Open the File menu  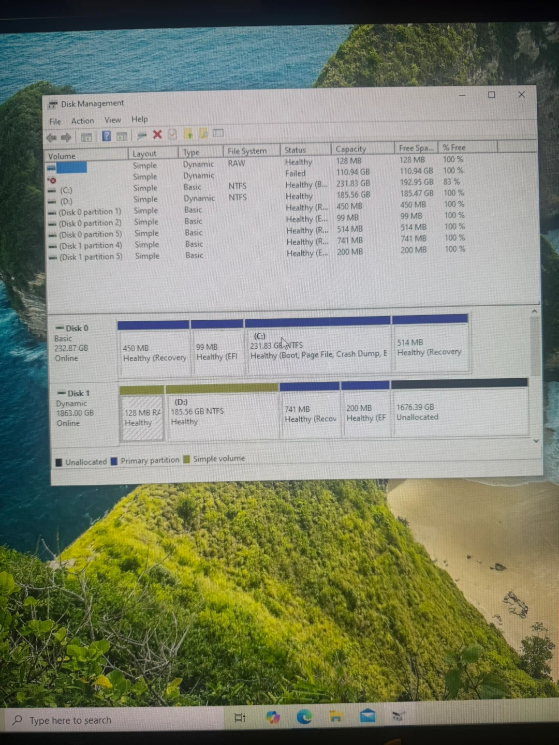55,122
